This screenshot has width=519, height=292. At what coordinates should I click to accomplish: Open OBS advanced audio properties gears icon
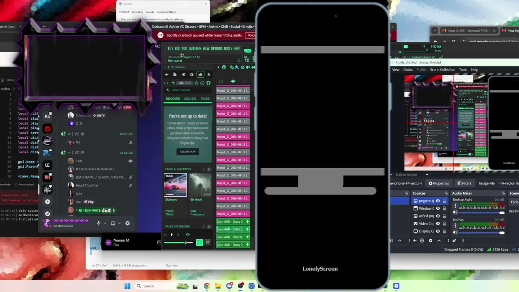[x=455, y=240]
